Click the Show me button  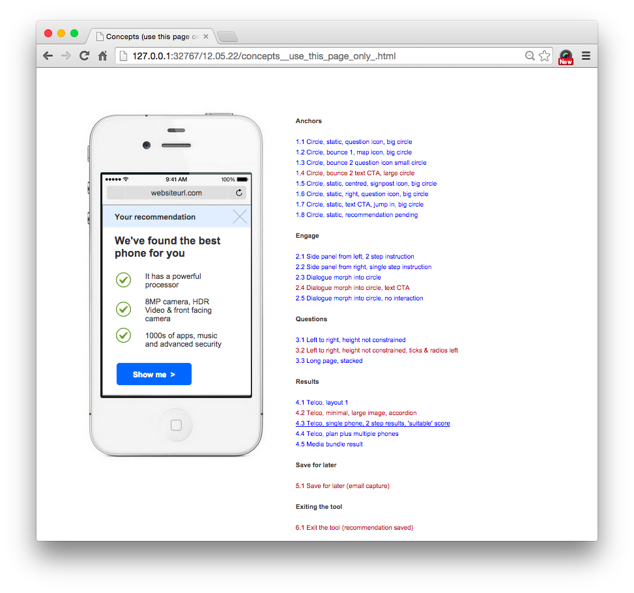click(x=154, y=374)
